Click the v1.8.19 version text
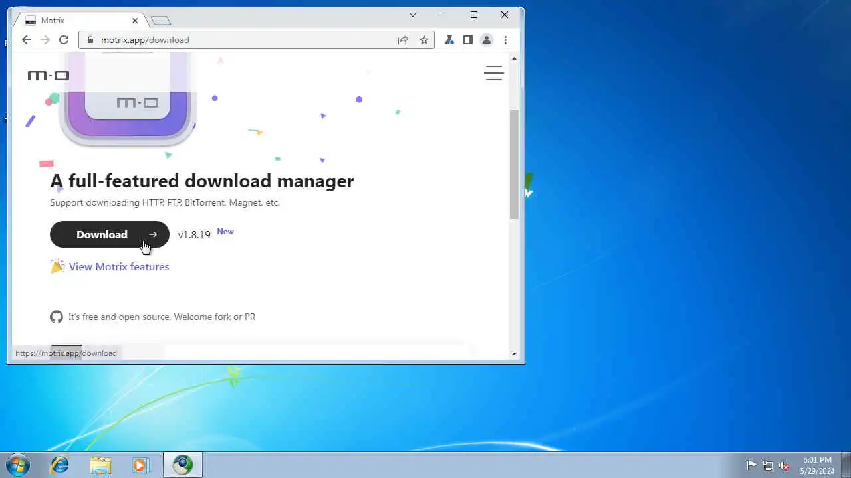This screenshot has width=851, height=478. 194,234
